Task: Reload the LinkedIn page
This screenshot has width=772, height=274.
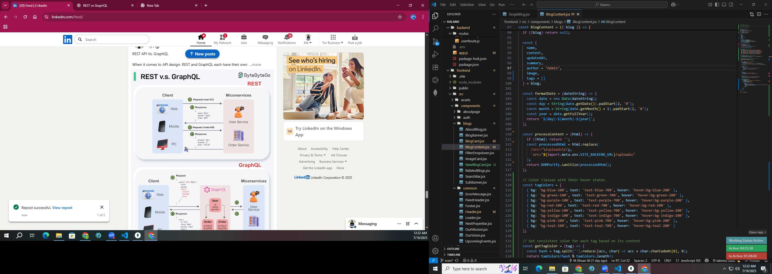Action: click(x=25, y=17)
